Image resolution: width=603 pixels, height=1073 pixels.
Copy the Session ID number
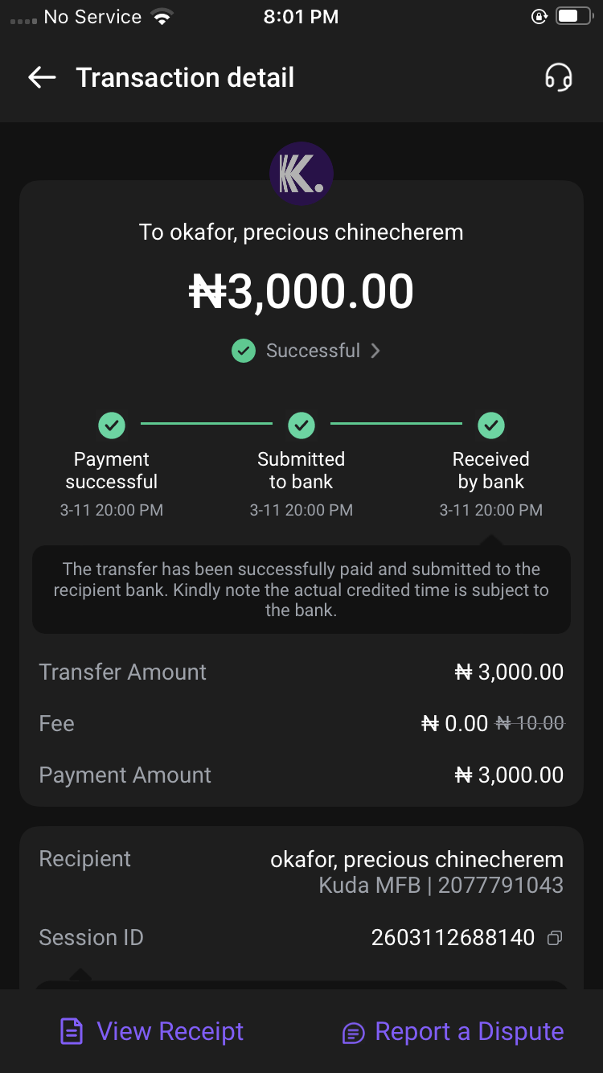pos(555,938)
